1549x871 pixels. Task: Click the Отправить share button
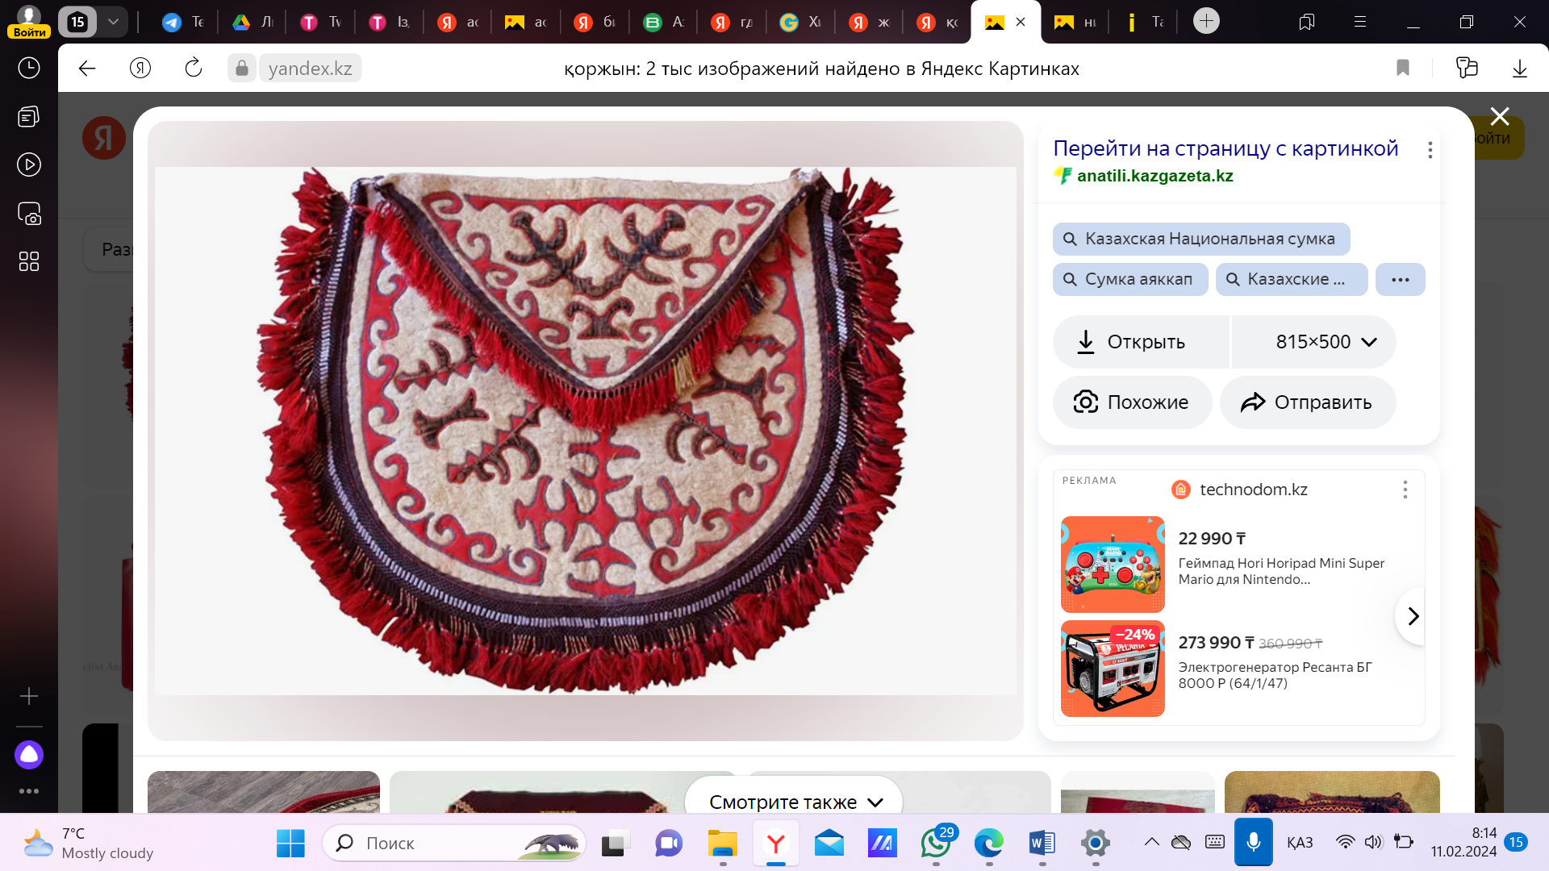1307,402
